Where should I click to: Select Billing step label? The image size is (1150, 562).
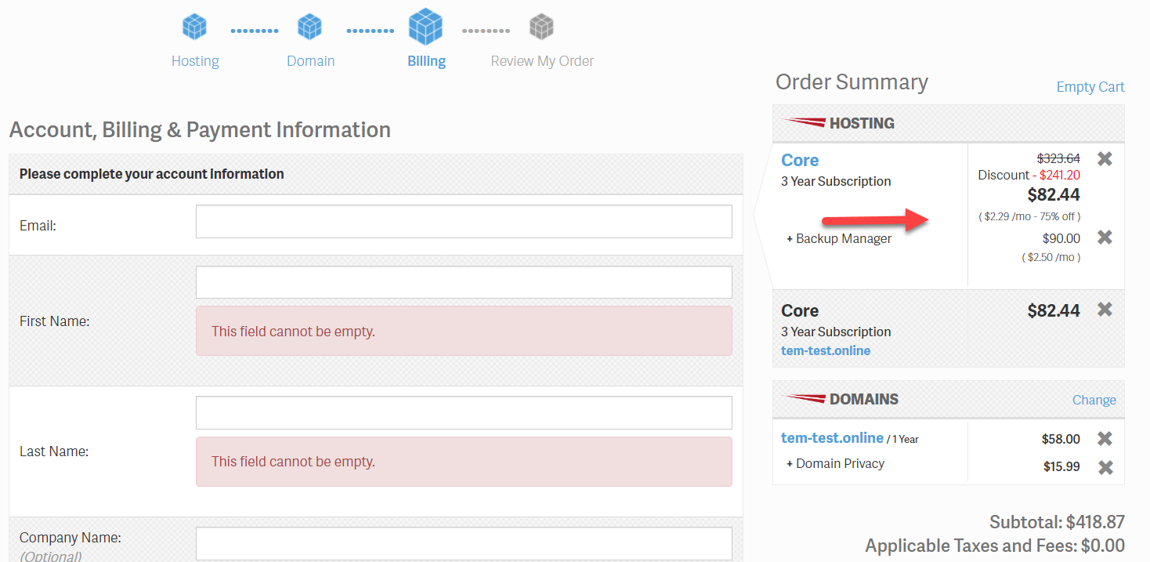[x=426, y=61]
